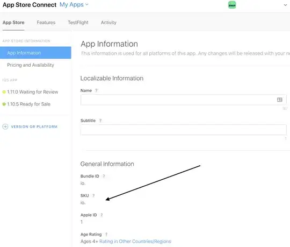Open the help icon next to Bundle ID
The image size is (290, 247).
104,176
